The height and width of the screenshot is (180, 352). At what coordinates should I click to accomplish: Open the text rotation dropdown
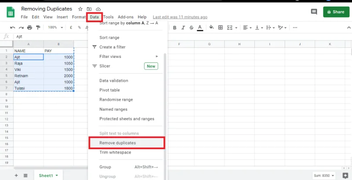coord(282,28)
